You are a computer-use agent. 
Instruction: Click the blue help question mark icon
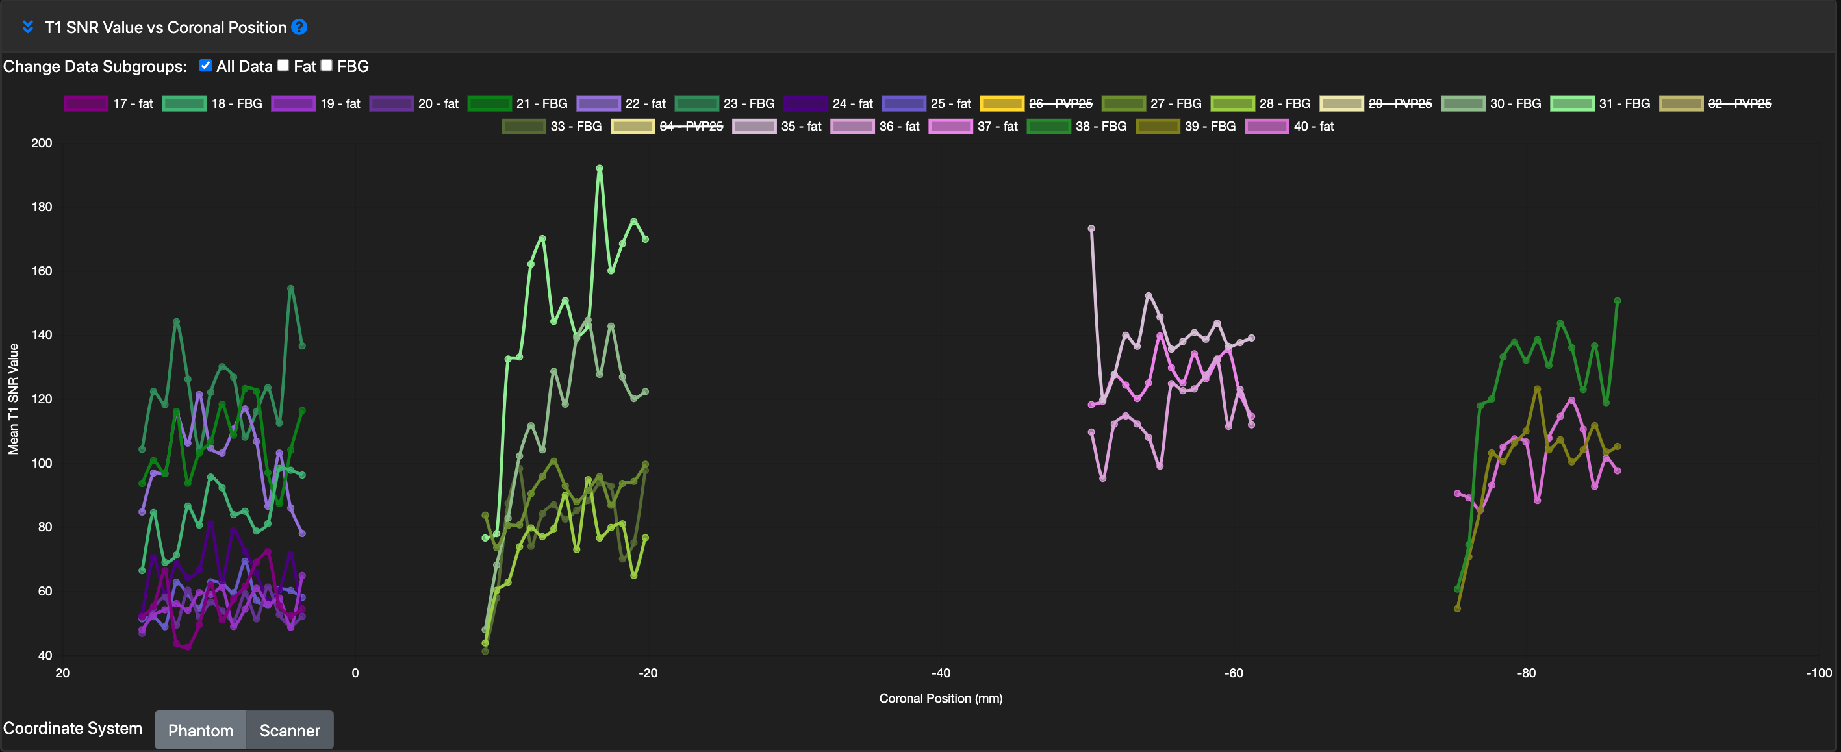[x=299, y=27]
